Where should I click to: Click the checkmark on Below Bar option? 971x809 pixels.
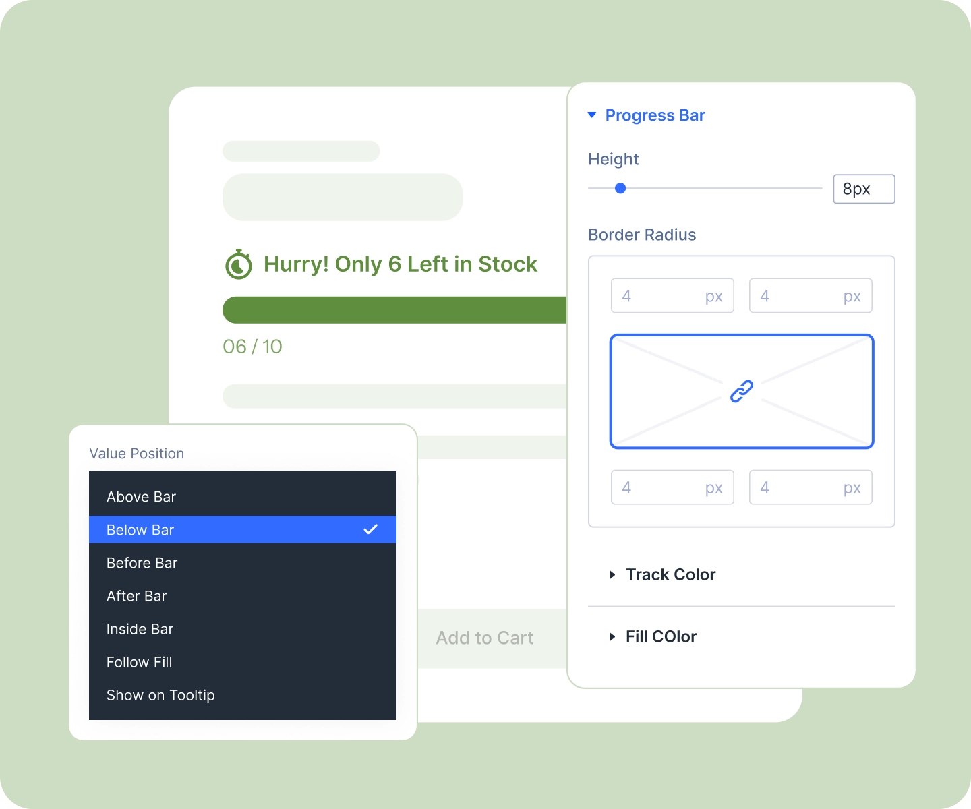click(371, 529)
